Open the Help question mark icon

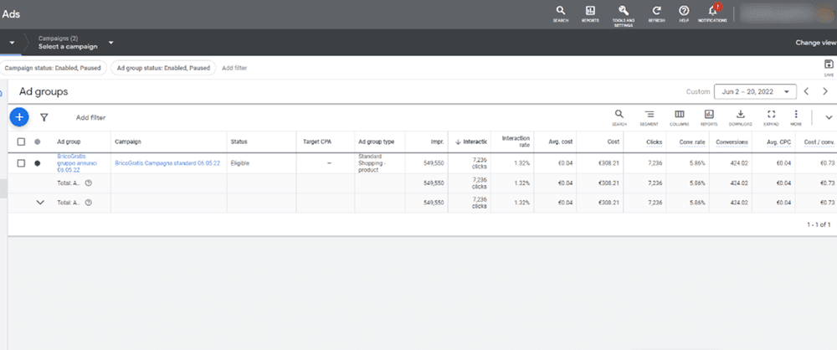pos(684,11)
